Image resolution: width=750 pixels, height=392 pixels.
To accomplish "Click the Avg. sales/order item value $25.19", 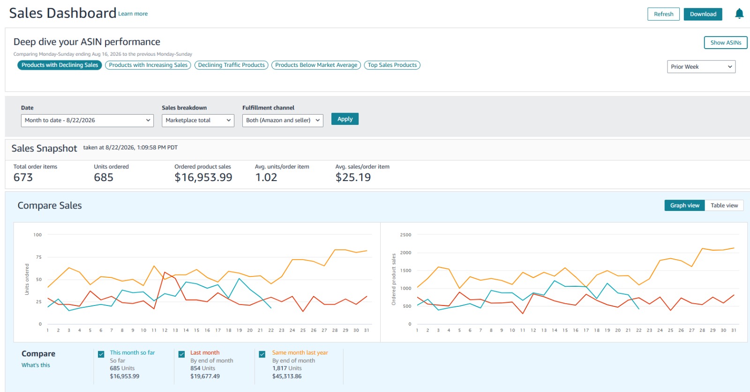I will (353, 177).
